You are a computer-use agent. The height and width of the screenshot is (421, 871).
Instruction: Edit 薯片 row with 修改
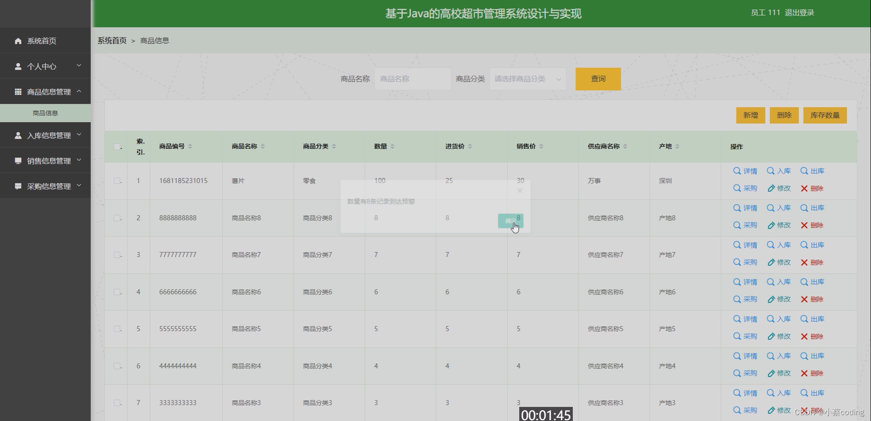pos(779,188)
